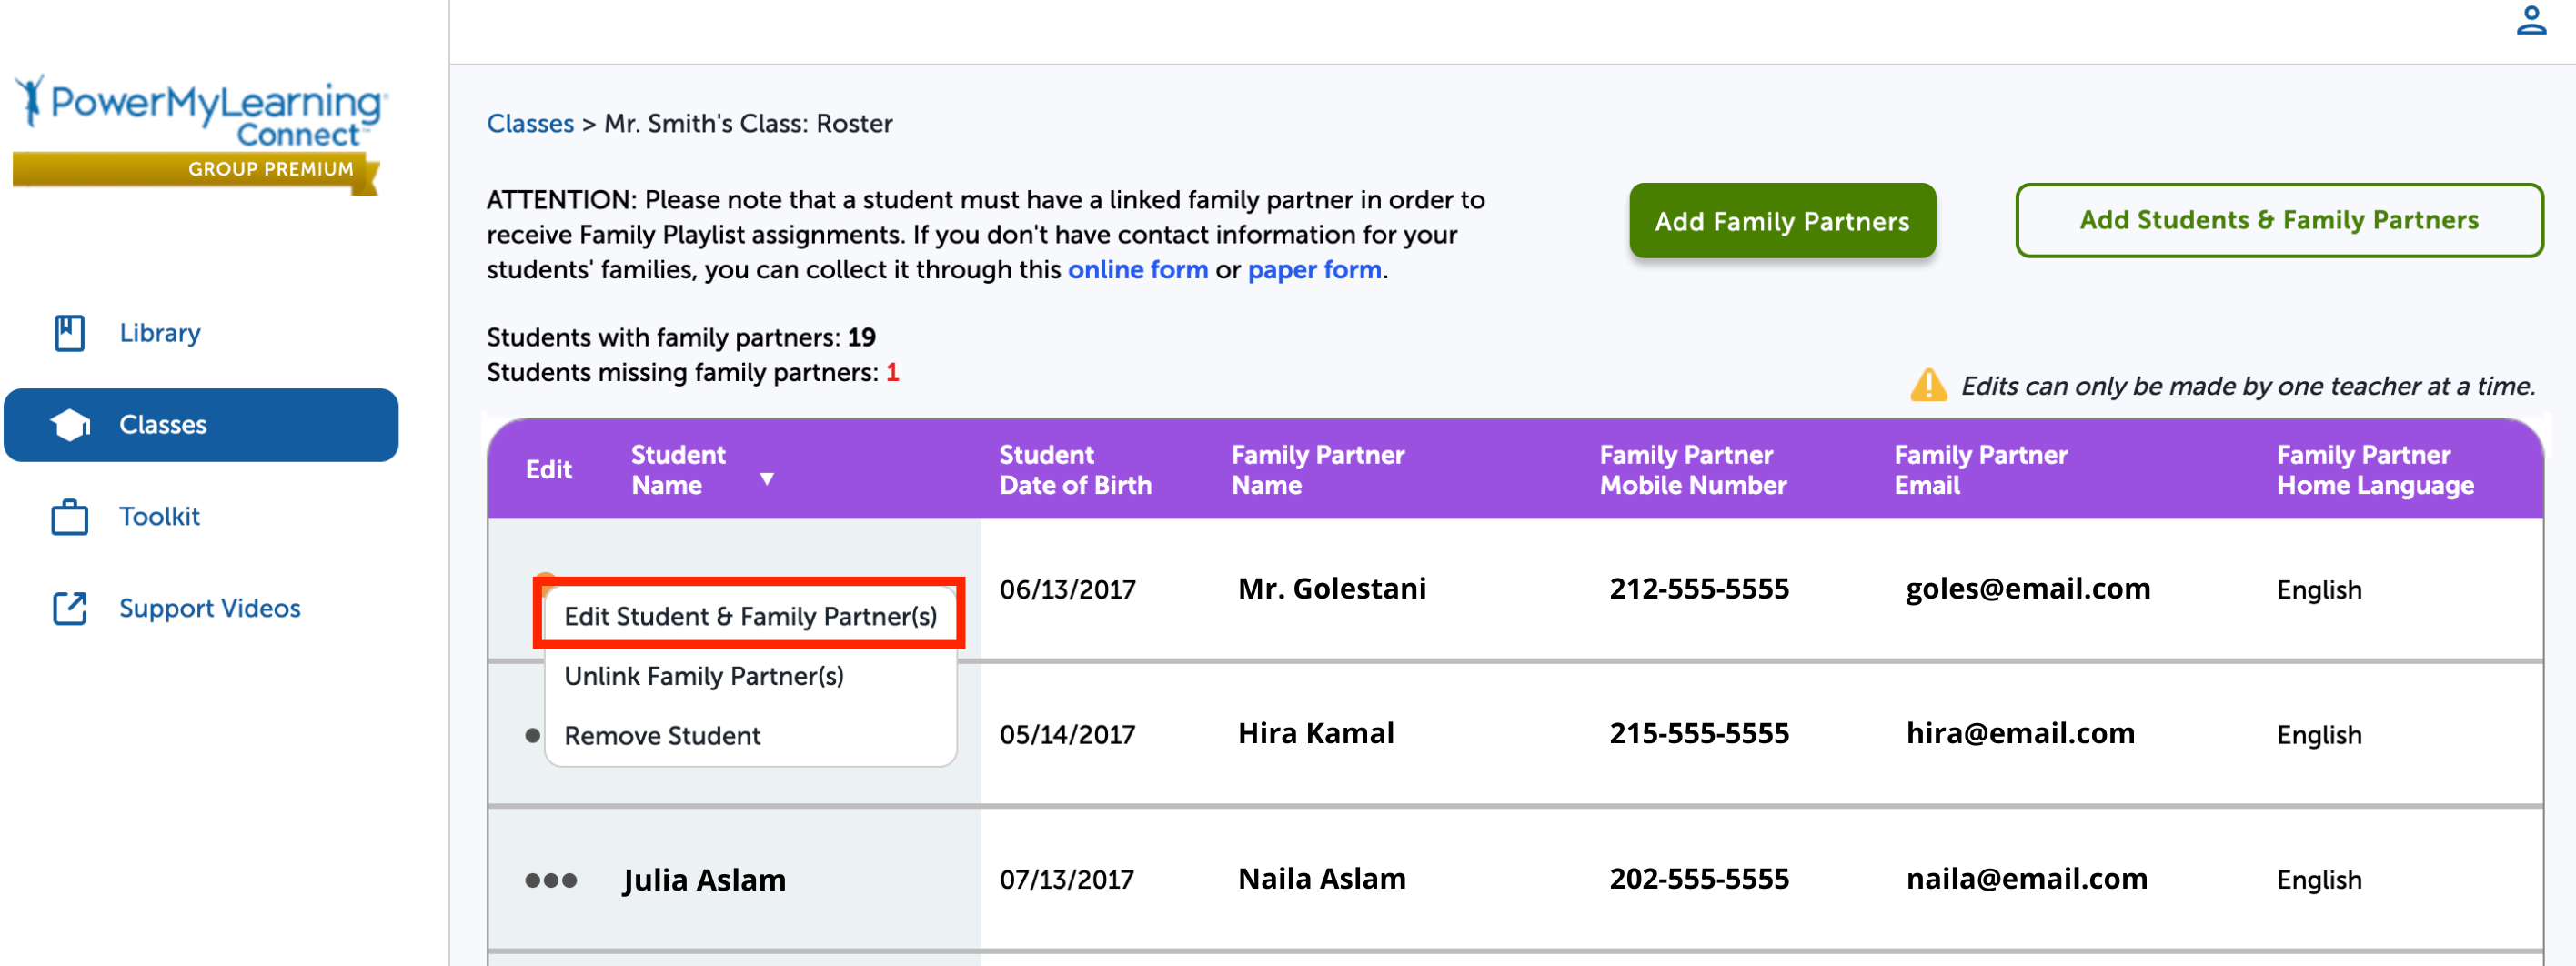Click the user profile icon

2531,21
